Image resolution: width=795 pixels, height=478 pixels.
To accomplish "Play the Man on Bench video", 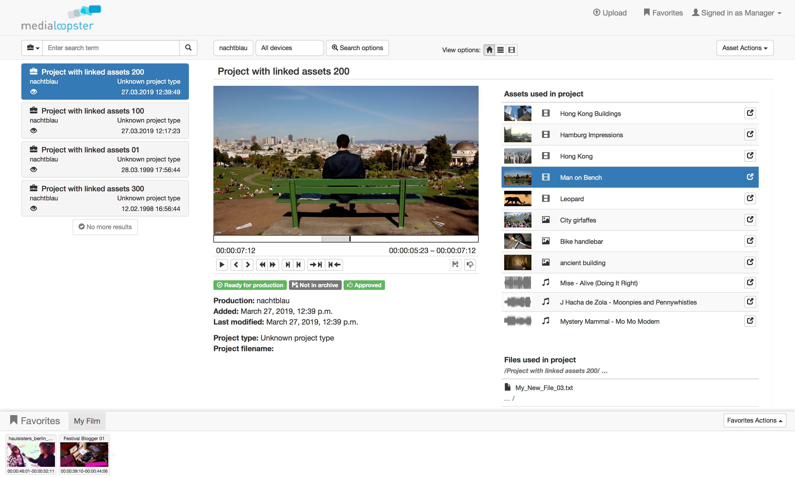I will 222,265.
